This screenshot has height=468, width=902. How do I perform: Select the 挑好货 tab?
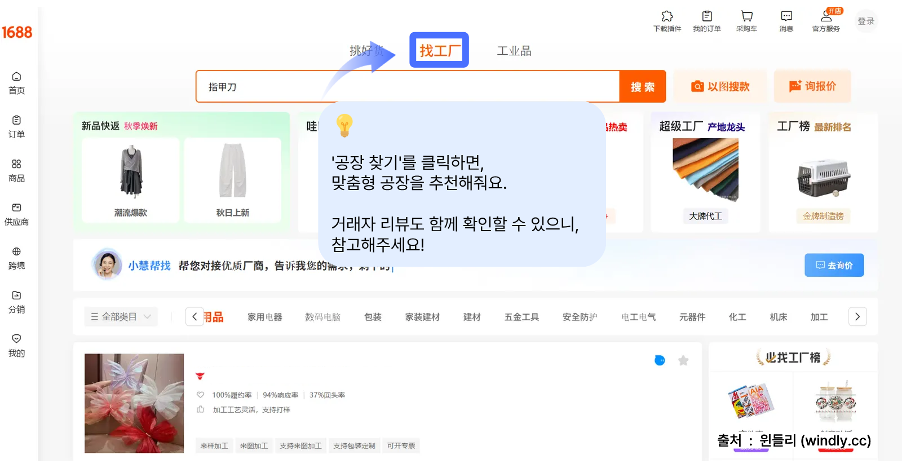coord(367,51)
